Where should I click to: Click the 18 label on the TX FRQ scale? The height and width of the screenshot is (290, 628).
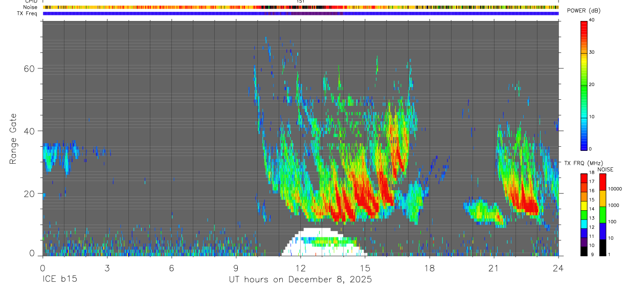tap(592, 173)
